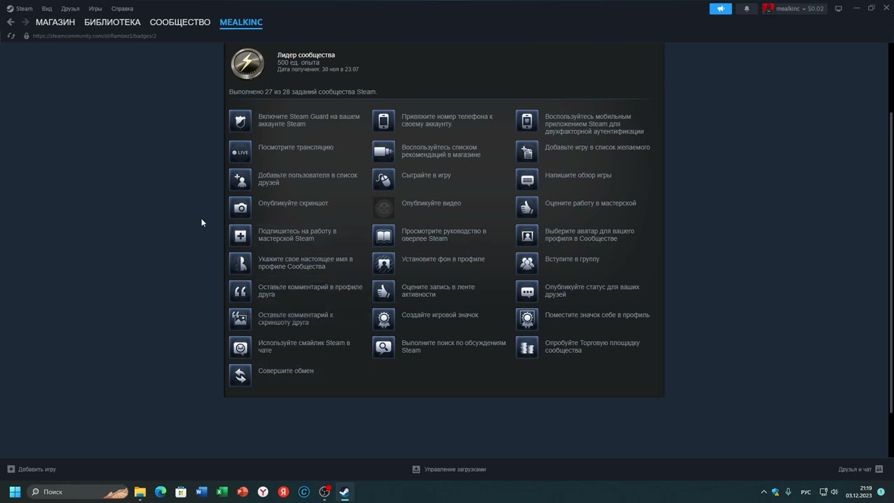The image size is (894, 503).
Task: Click the back navigation arrow
Action: coord(10,22)
